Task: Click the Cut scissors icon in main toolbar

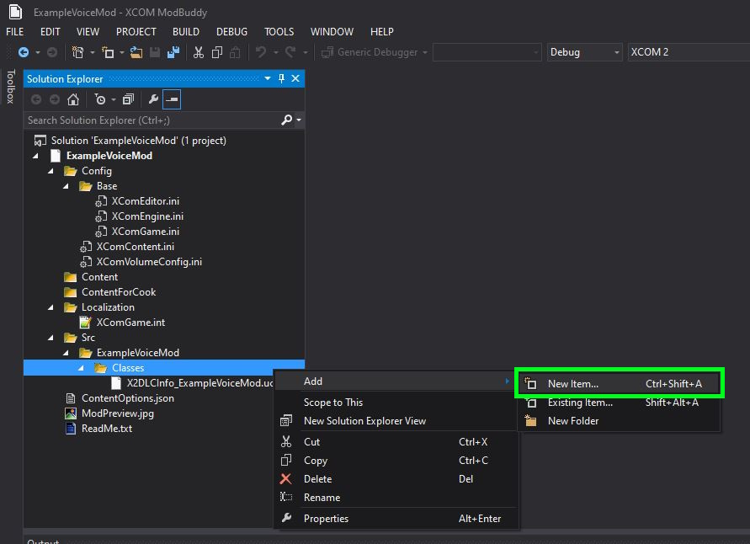Action: click(198, 52)
